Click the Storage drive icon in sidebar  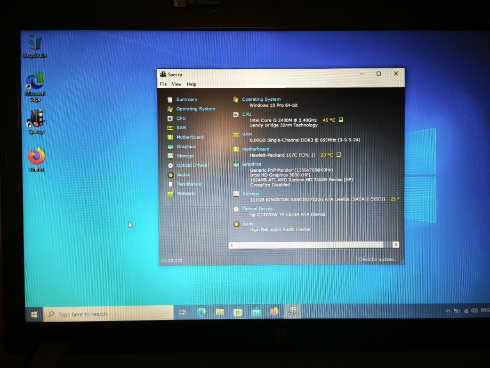coord(170,156)
